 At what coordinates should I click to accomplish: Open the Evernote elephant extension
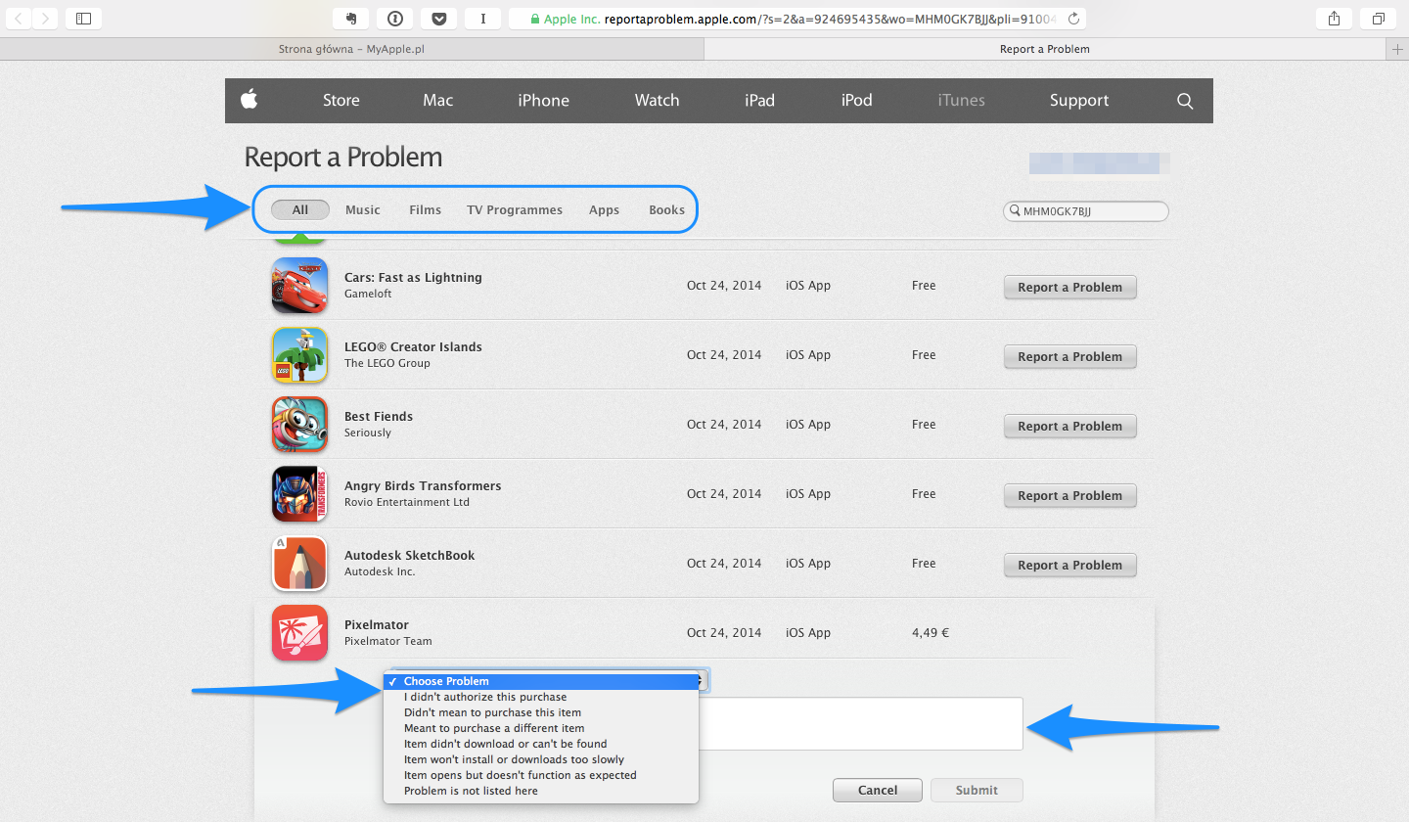350,18
